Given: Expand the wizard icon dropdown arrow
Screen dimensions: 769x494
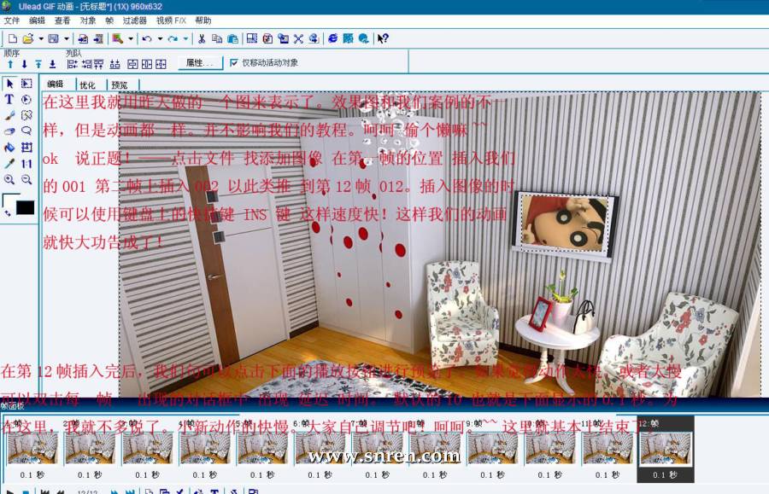Looking at the screenshot, I should pos(131,38).
